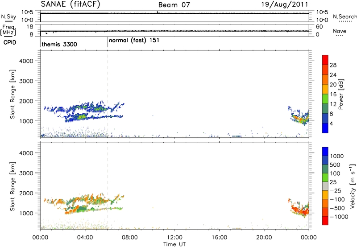
Task: Click the 16:00 time tick label
Action: click(x=219, y=238)
